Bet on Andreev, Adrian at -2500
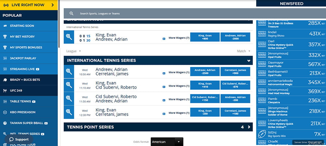Screen dimensions: 326x146 pyautogui.click(x=205, y=72)
